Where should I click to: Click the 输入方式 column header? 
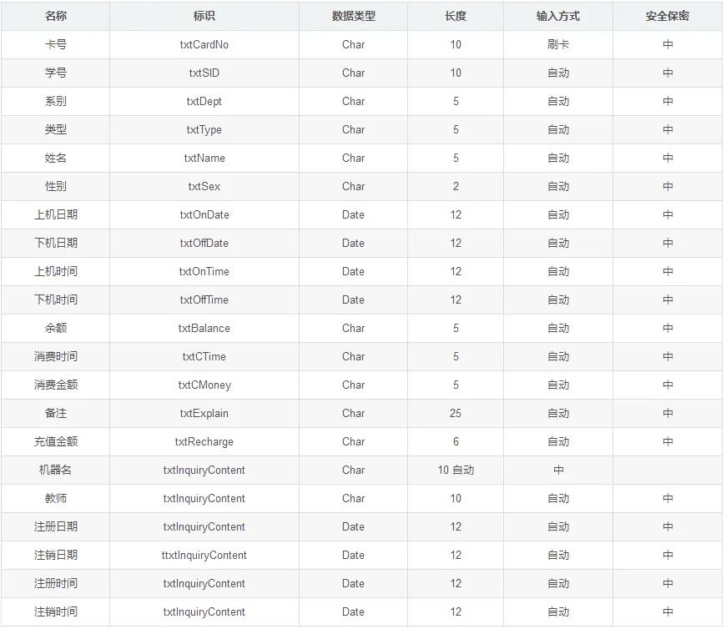(558, 16)
